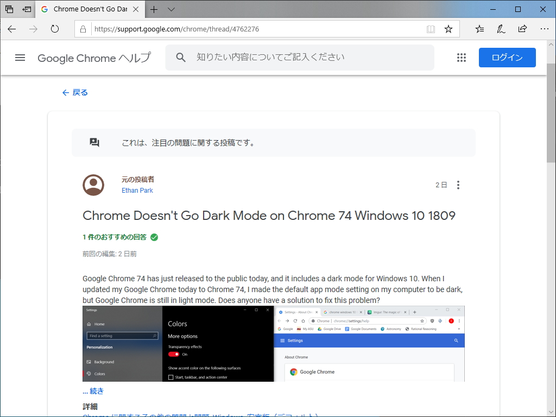Open Google Help hamburger menu
Screen dimensions: 556x417
click(20, 58)
